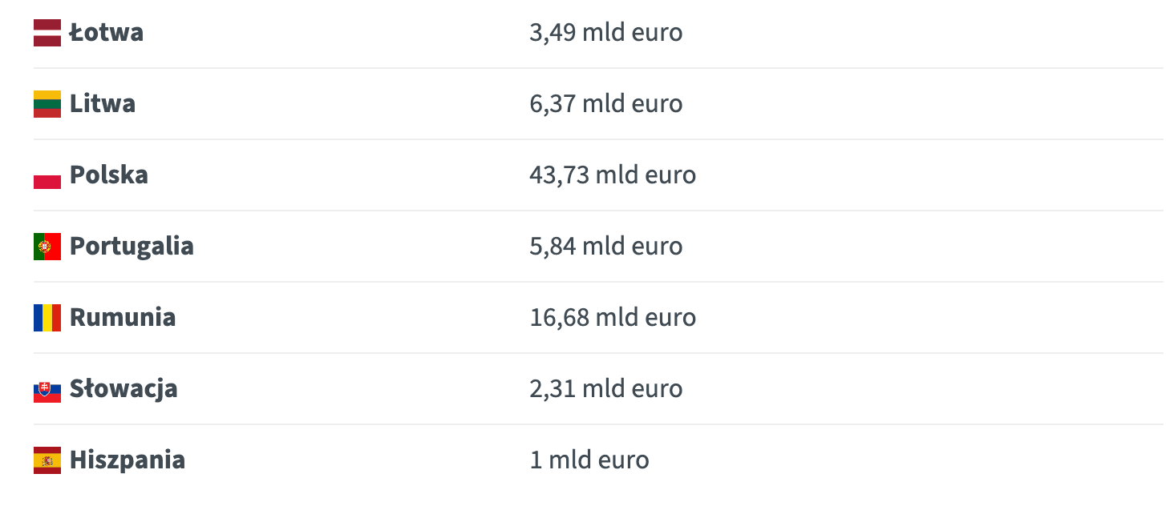Click the Latvia flag icon

[47, 34]
